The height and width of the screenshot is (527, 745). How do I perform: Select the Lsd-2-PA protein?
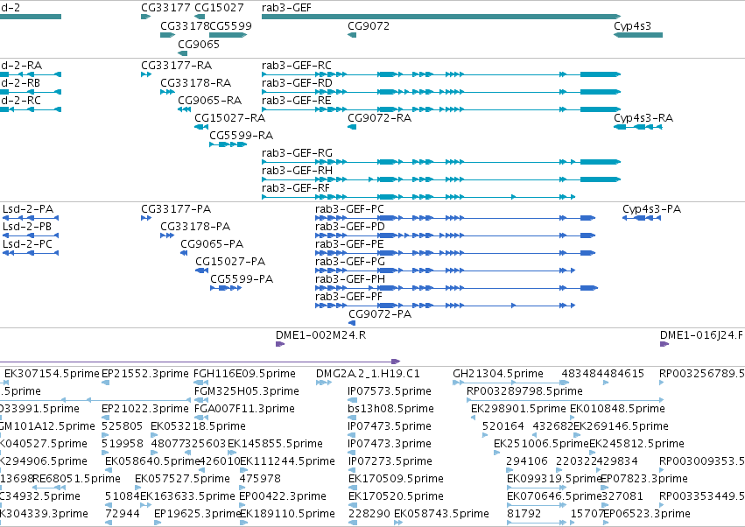click(31, 218)
